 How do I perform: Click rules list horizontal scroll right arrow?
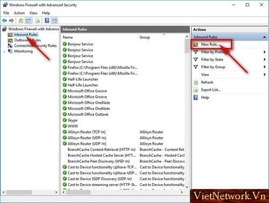pyautogui.click(x=182, y=192)
